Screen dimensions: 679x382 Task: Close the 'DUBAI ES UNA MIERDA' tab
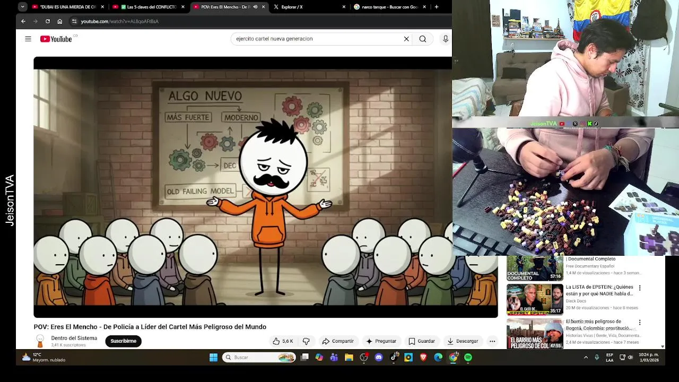tap(102, 7)
